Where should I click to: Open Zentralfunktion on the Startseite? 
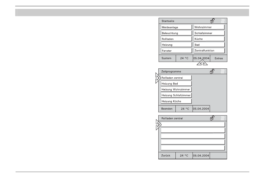point(209,51)
